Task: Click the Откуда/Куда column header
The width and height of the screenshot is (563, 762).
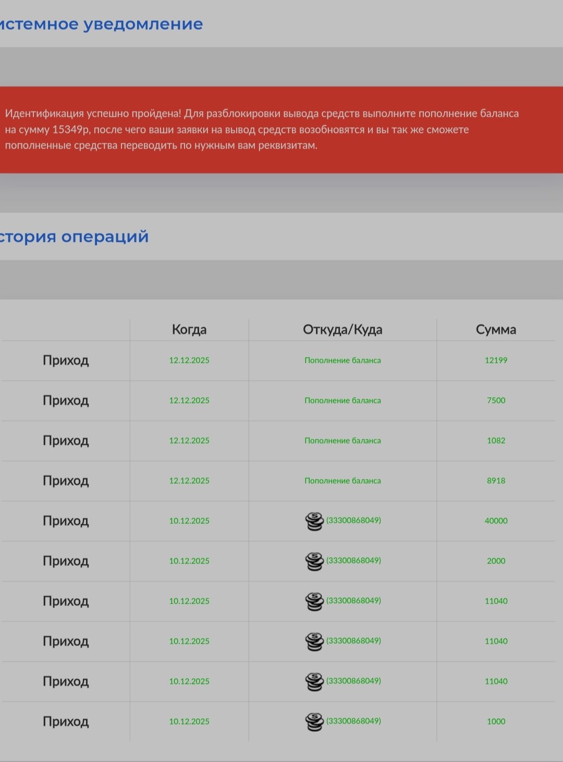Action: [x=342, y=329]
